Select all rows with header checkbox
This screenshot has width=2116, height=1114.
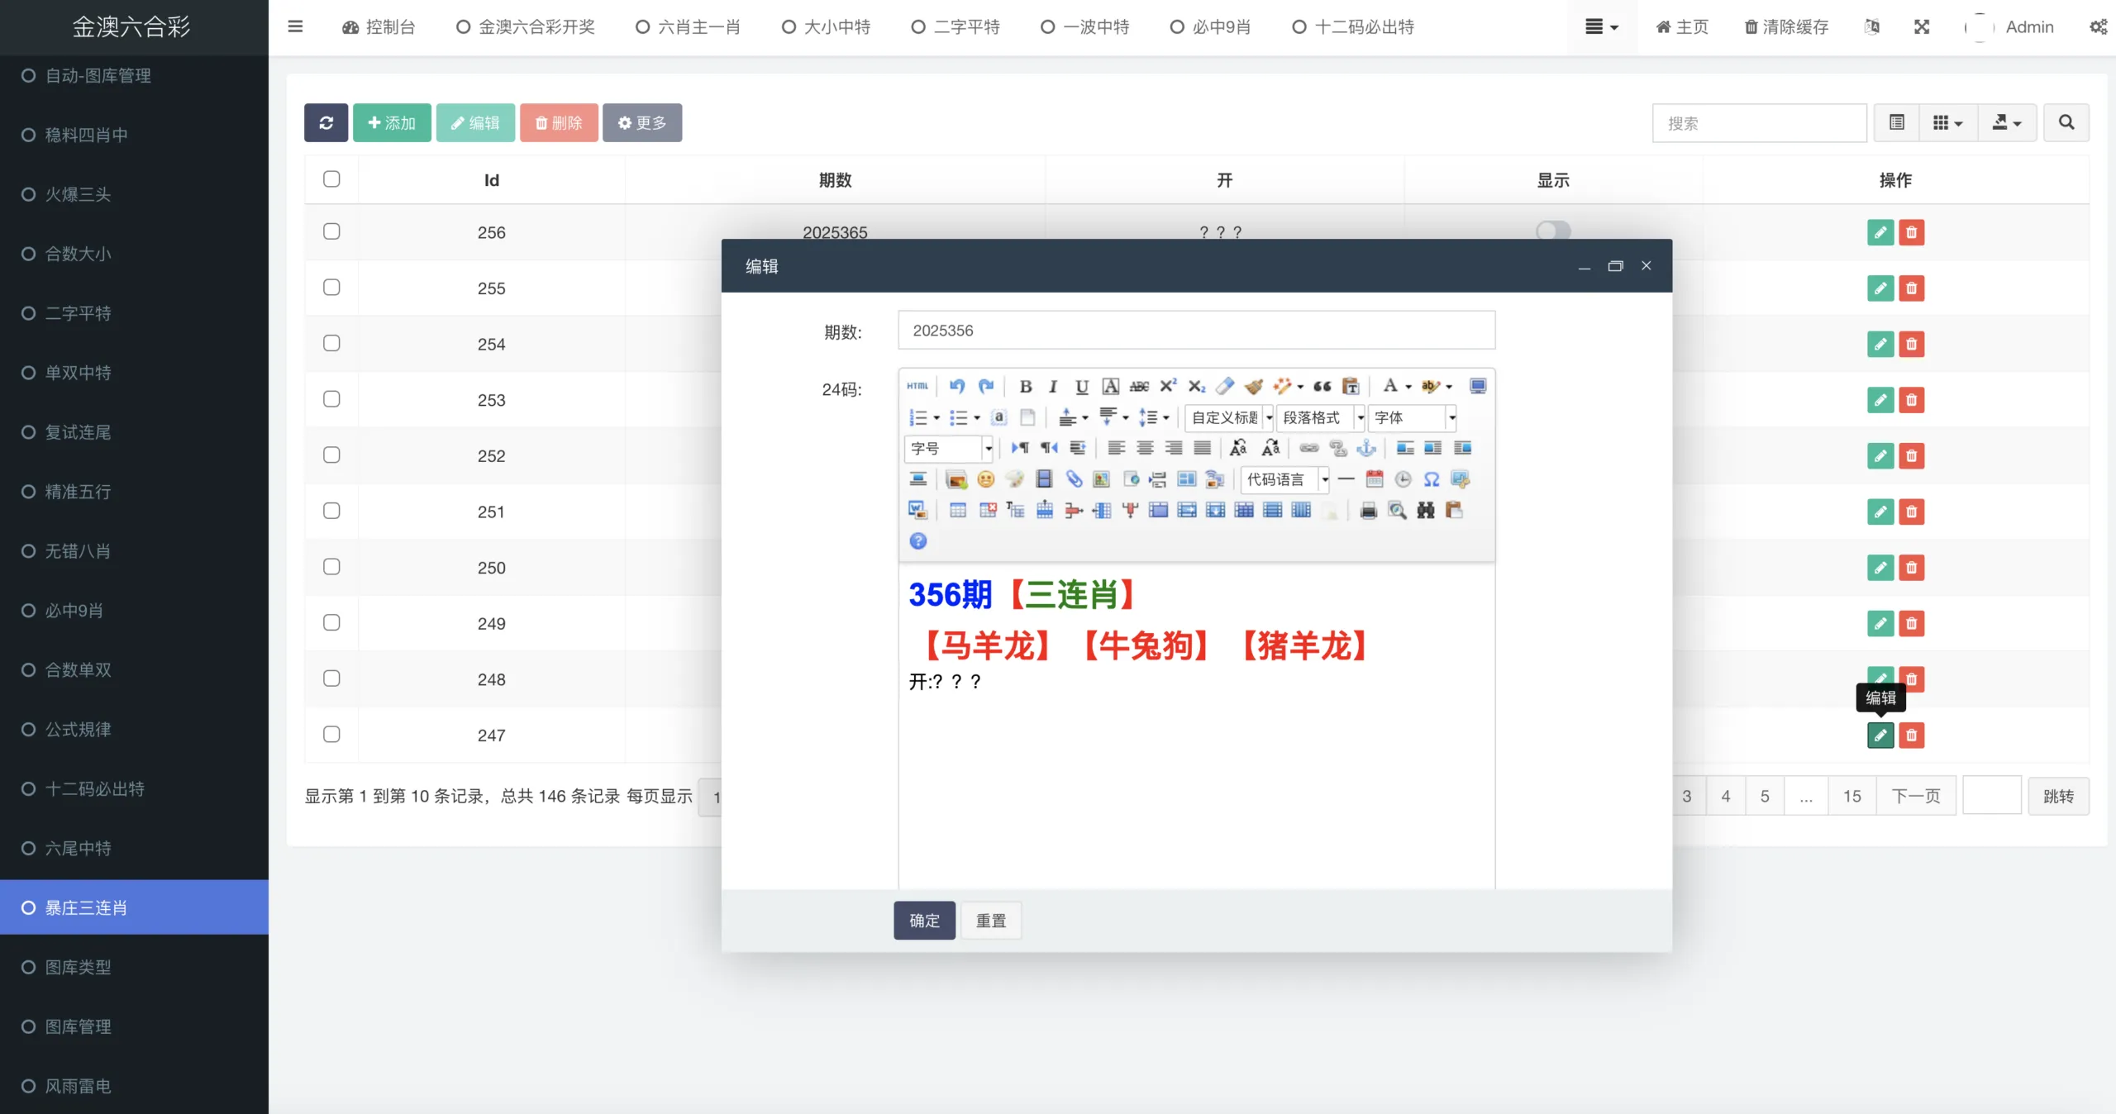tap(331, 179)
